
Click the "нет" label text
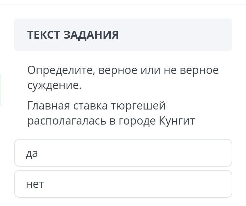(35, 184)
